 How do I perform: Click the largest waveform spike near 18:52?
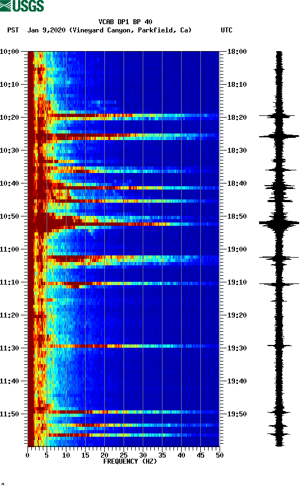(x=279, y=223)
